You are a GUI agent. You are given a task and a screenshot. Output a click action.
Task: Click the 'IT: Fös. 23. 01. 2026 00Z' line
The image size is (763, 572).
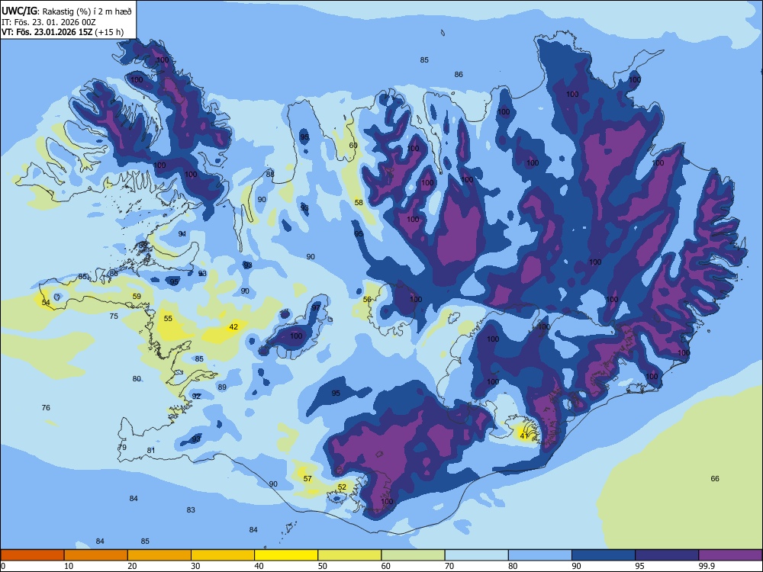pos(48,22)
